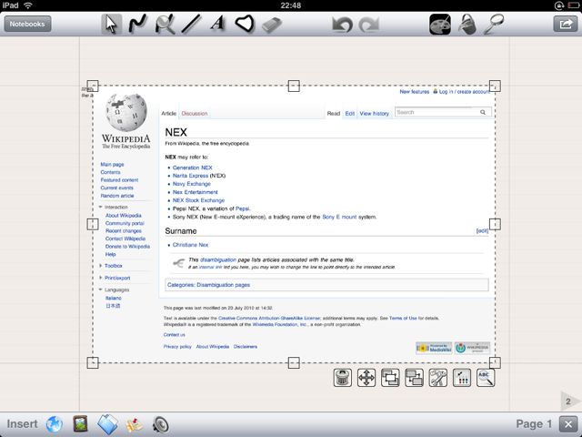Tap the four-arrow move icon
The image size is (582, 437).
(x=366, y=378)
